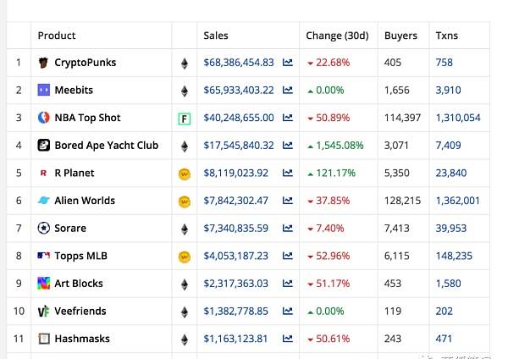The image size is (508, 359).
Task: Click the Sorare logo icon
Action: click(x=43, y=228)
